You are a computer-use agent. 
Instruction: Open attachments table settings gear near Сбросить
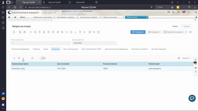[179, 58]
